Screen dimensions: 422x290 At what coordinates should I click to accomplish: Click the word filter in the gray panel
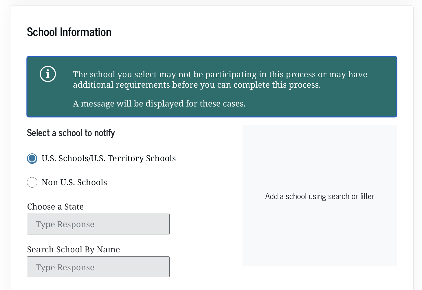(x=367, y=197)
